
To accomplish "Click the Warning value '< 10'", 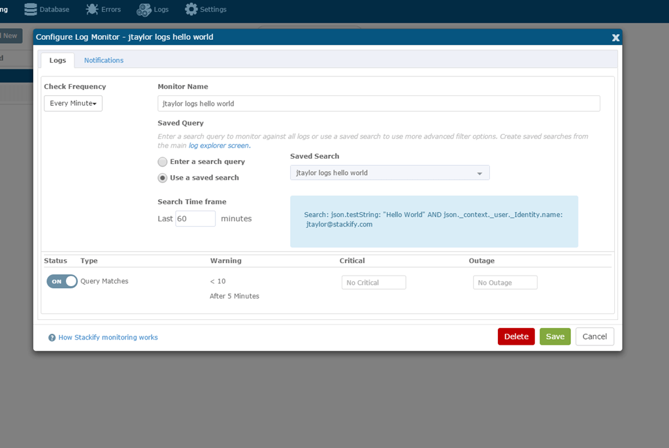I will tap(218, 281).
